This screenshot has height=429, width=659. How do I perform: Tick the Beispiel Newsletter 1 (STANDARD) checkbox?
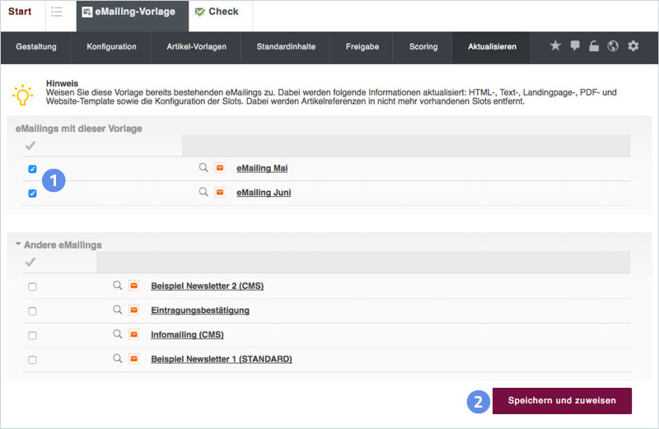point(32,360)
